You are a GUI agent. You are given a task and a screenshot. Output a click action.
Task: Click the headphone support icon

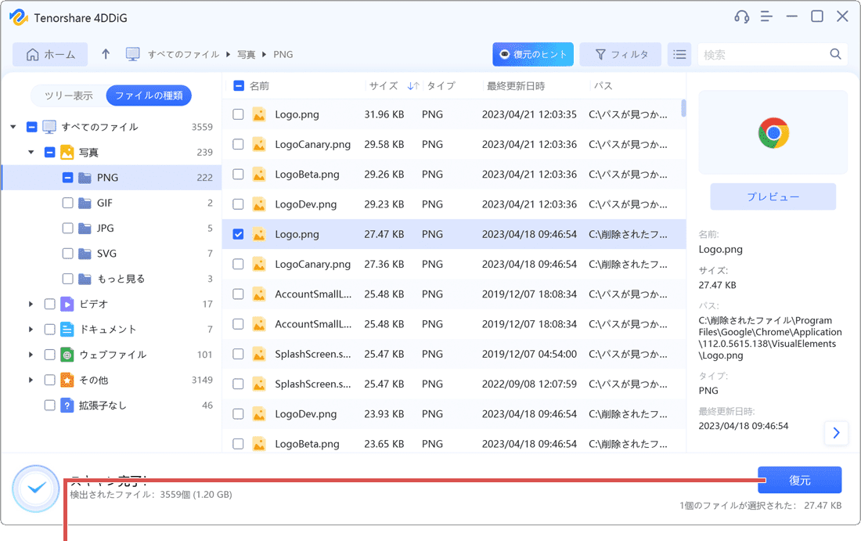[x=744, y=16]
